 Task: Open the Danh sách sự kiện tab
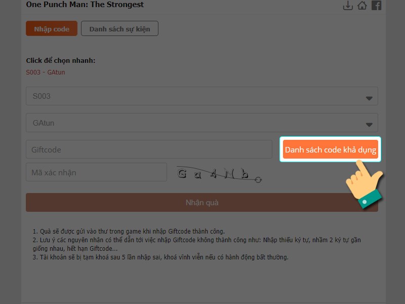pos(119,29)
